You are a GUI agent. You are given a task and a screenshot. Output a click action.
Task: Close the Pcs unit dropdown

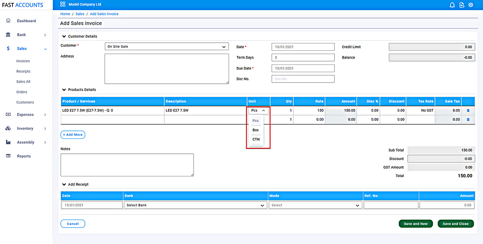pyautogui.click(x=258, y=110)
